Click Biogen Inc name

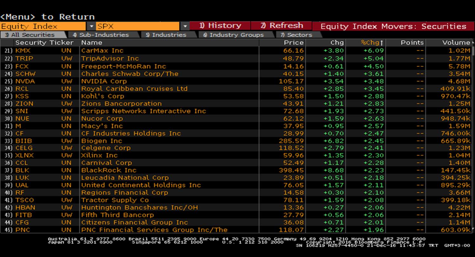point(102,141)
